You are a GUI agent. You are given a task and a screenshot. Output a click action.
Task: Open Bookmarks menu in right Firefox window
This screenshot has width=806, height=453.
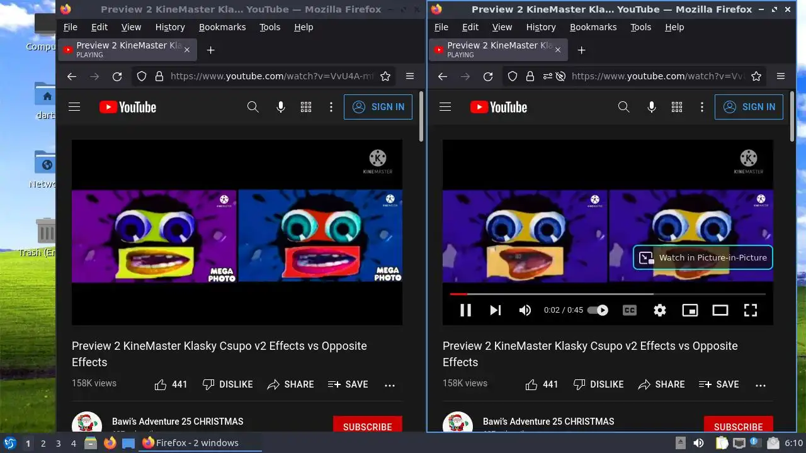593,27
